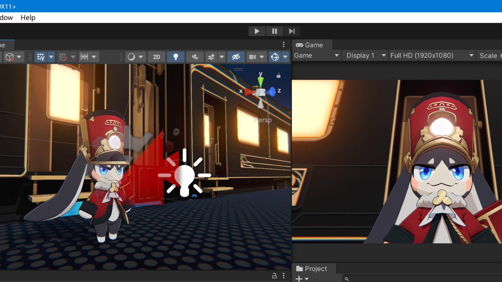Click the grid snapping magnet icon
Viewport: 502px width, 282px height.
(x=63, y=57)
